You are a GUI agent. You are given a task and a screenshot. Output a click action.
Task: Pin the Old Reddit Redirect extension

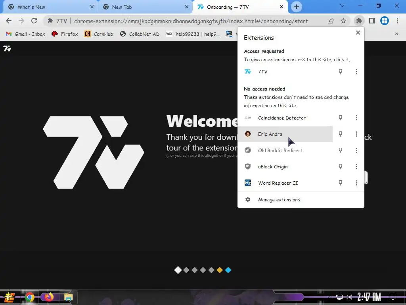(x=341, y=150)
